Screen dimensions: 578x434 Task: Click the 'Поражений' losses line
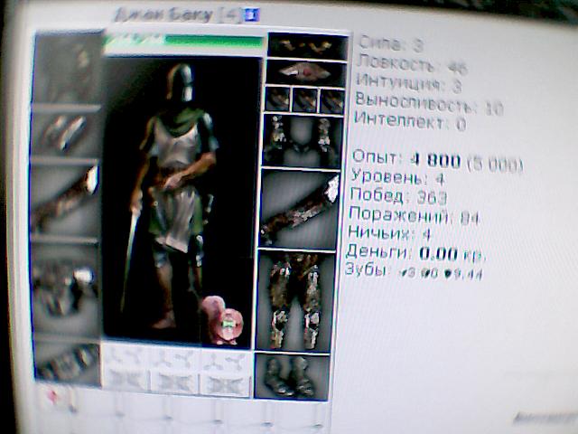pos(414,215)
